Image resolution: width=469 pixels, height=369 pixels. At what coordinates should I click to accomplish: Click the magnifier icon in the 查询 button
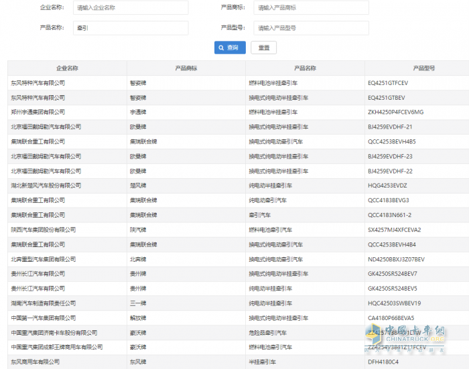222,48
